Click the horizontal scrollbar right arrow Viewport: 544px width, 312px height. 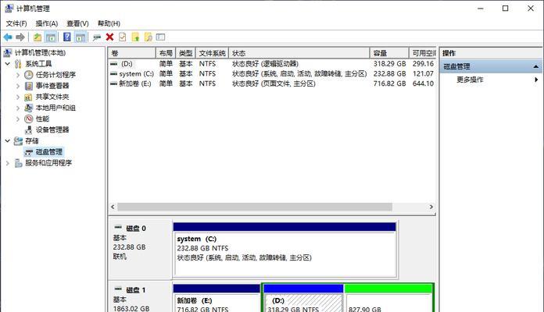431,207
